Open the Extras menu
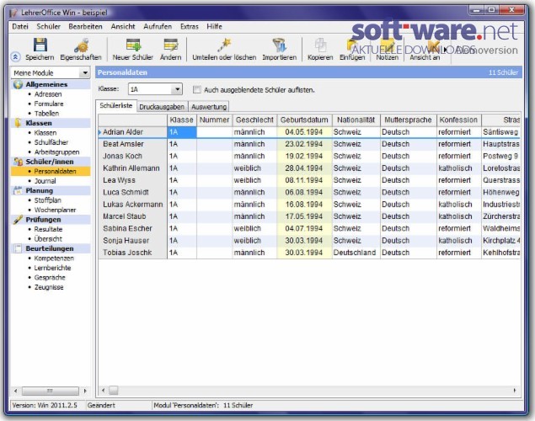535x421 pixels. point(190,26)
